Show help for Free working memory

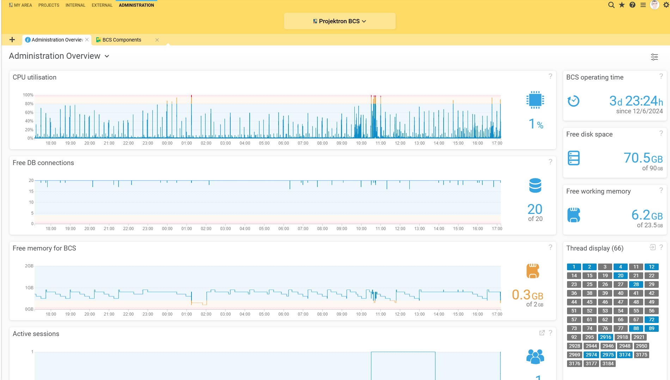(x=661, y=190)
